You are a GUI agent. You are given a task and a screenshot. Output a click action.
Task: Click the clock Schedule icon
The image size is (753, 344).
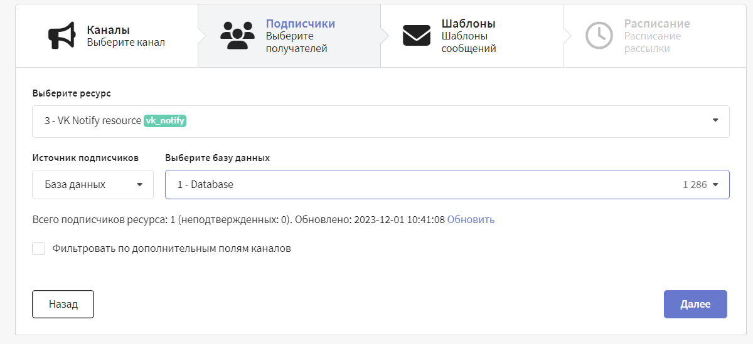coord(599,36)
